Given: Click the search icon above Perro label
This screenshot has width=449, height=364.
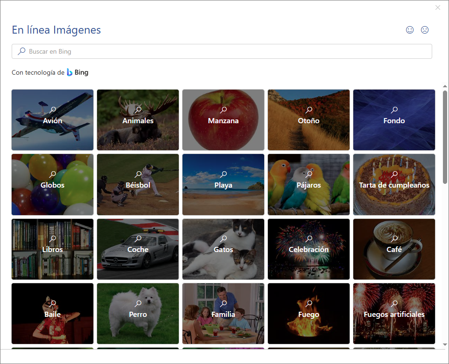Looking at the screenshot, I should (138, 303).
